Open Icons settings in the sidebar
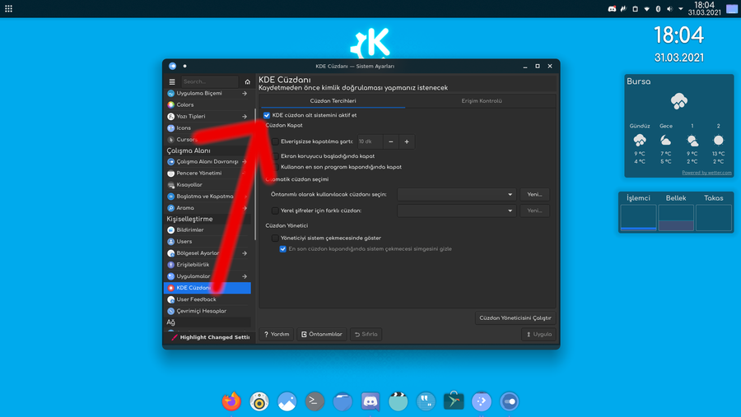741x417 pixels. 207,128
